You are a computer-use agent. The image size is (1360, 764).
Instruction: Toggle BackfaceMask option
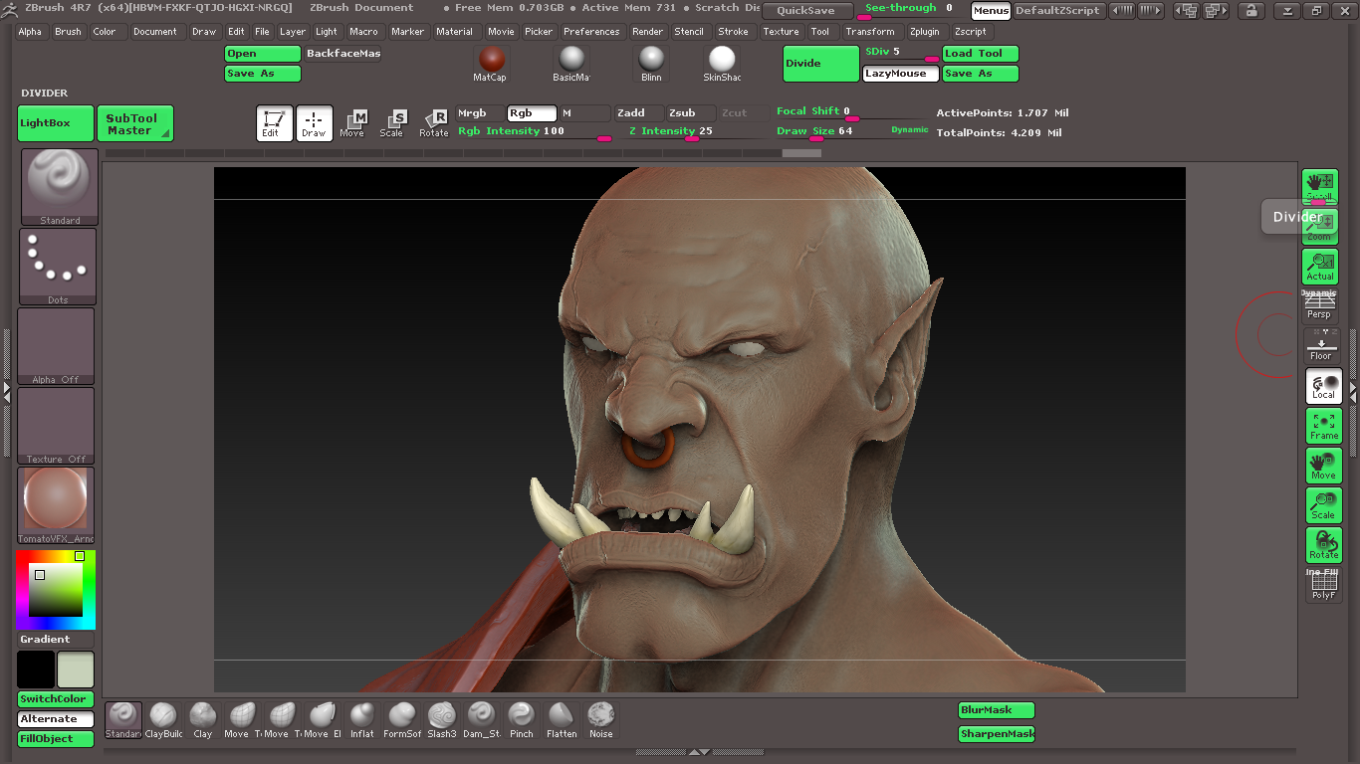coord(342,54)
